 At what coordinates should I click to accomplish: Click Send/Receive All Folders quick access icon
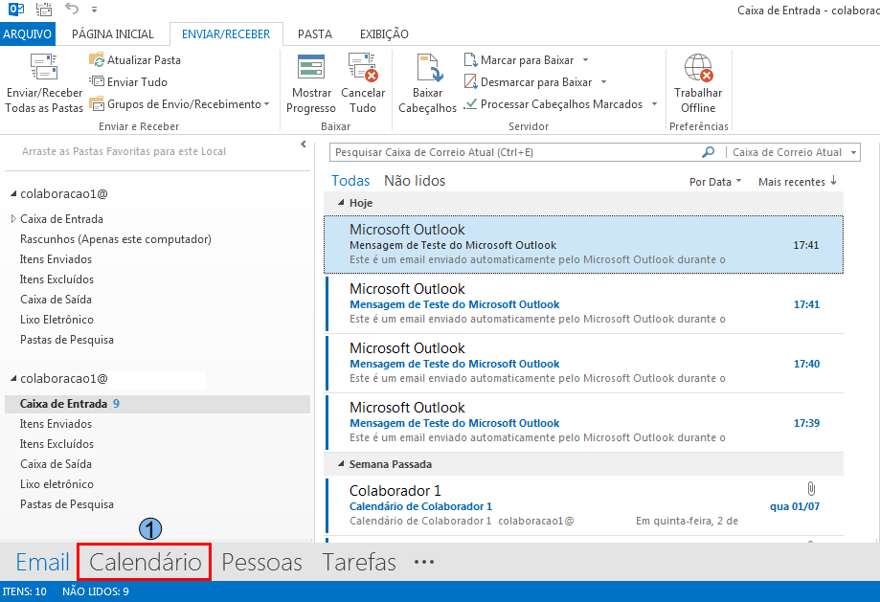click(x=44, y=9)
